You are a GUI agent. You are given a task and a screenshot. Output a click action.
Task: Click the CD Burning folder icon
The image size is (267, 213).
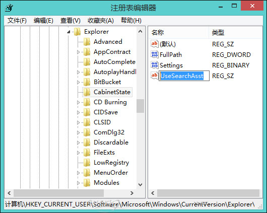87,102
